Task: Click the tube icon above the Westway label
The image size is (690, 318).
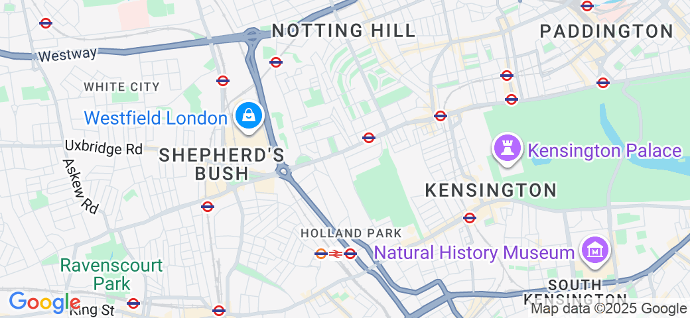Action: pyautogui.click(x=46, y=23)
